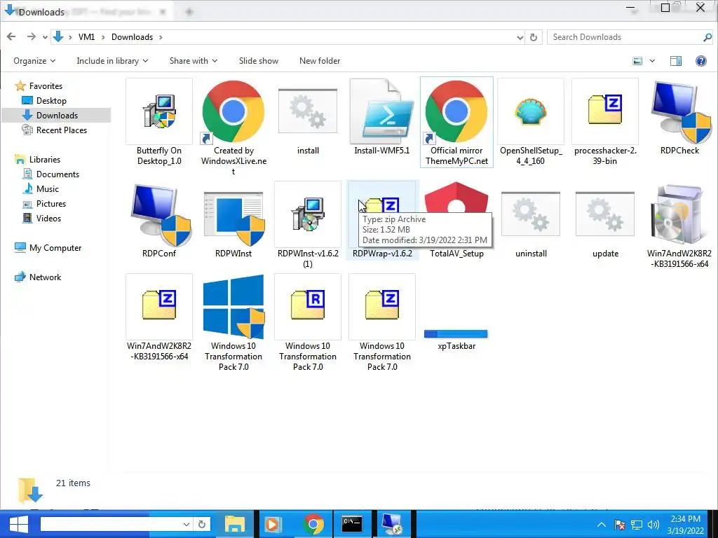Select the Win7AndW2K8R2-KB3191566-x64 zip archive
The width and height of the screenshot is (718, 538).
(x=159, y=307)
